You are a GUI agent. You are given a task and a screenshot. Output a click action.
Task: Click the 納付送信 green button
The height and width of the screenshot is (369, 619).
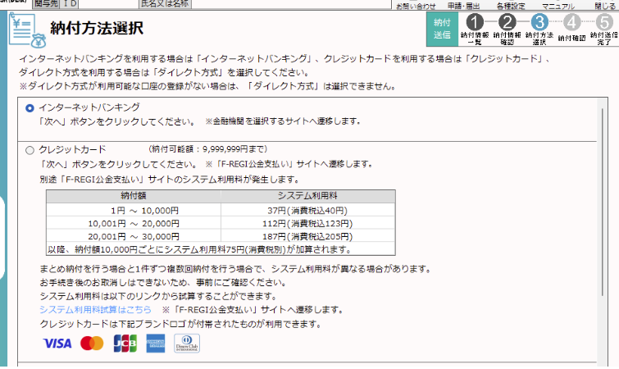(x=442, y=29)
